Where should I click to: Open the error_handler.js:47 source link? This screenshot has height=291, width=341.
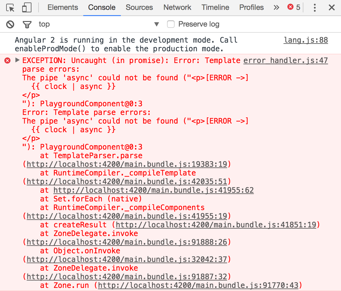[x=286, y=60]
